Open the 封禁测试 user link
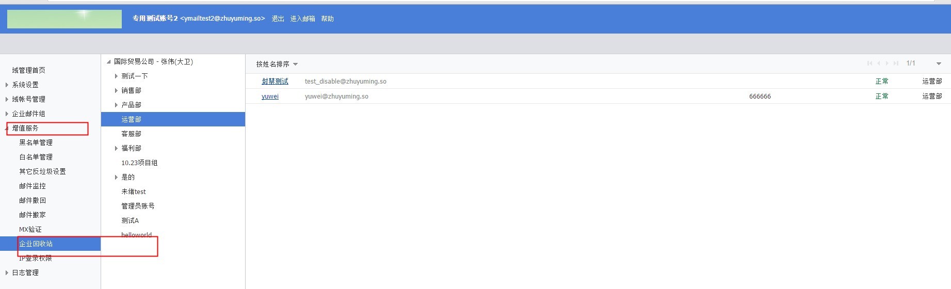951x289 pixels. 275,82
